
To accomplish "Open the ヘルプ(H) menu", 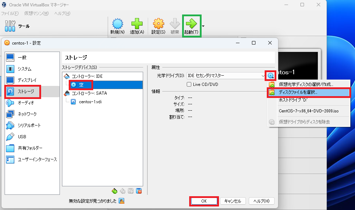I will [62, 13].
